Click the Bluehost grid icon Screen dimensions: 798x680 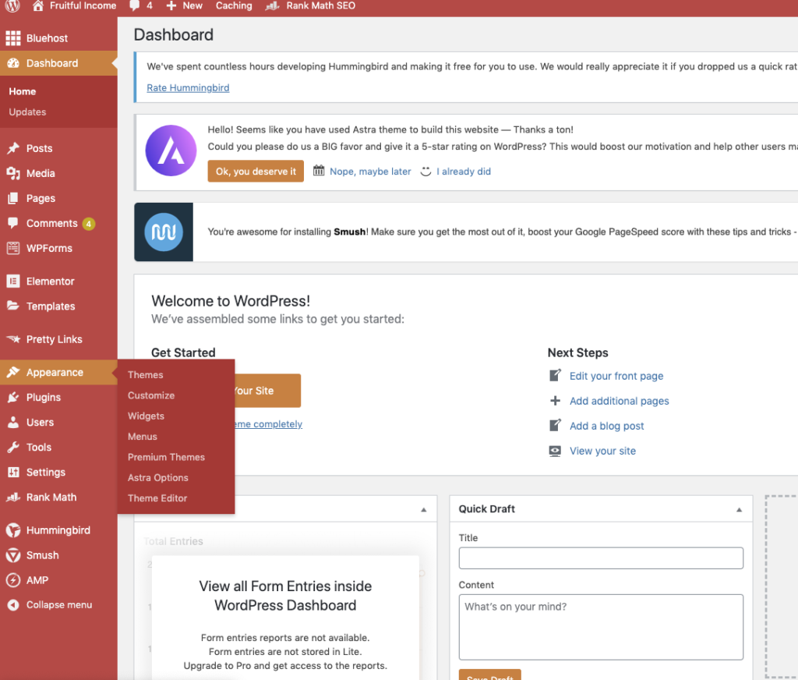tap(13, 38)
